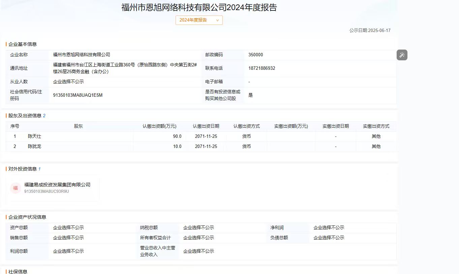Open the 2024年度报告 report selector

click(199, 20)
